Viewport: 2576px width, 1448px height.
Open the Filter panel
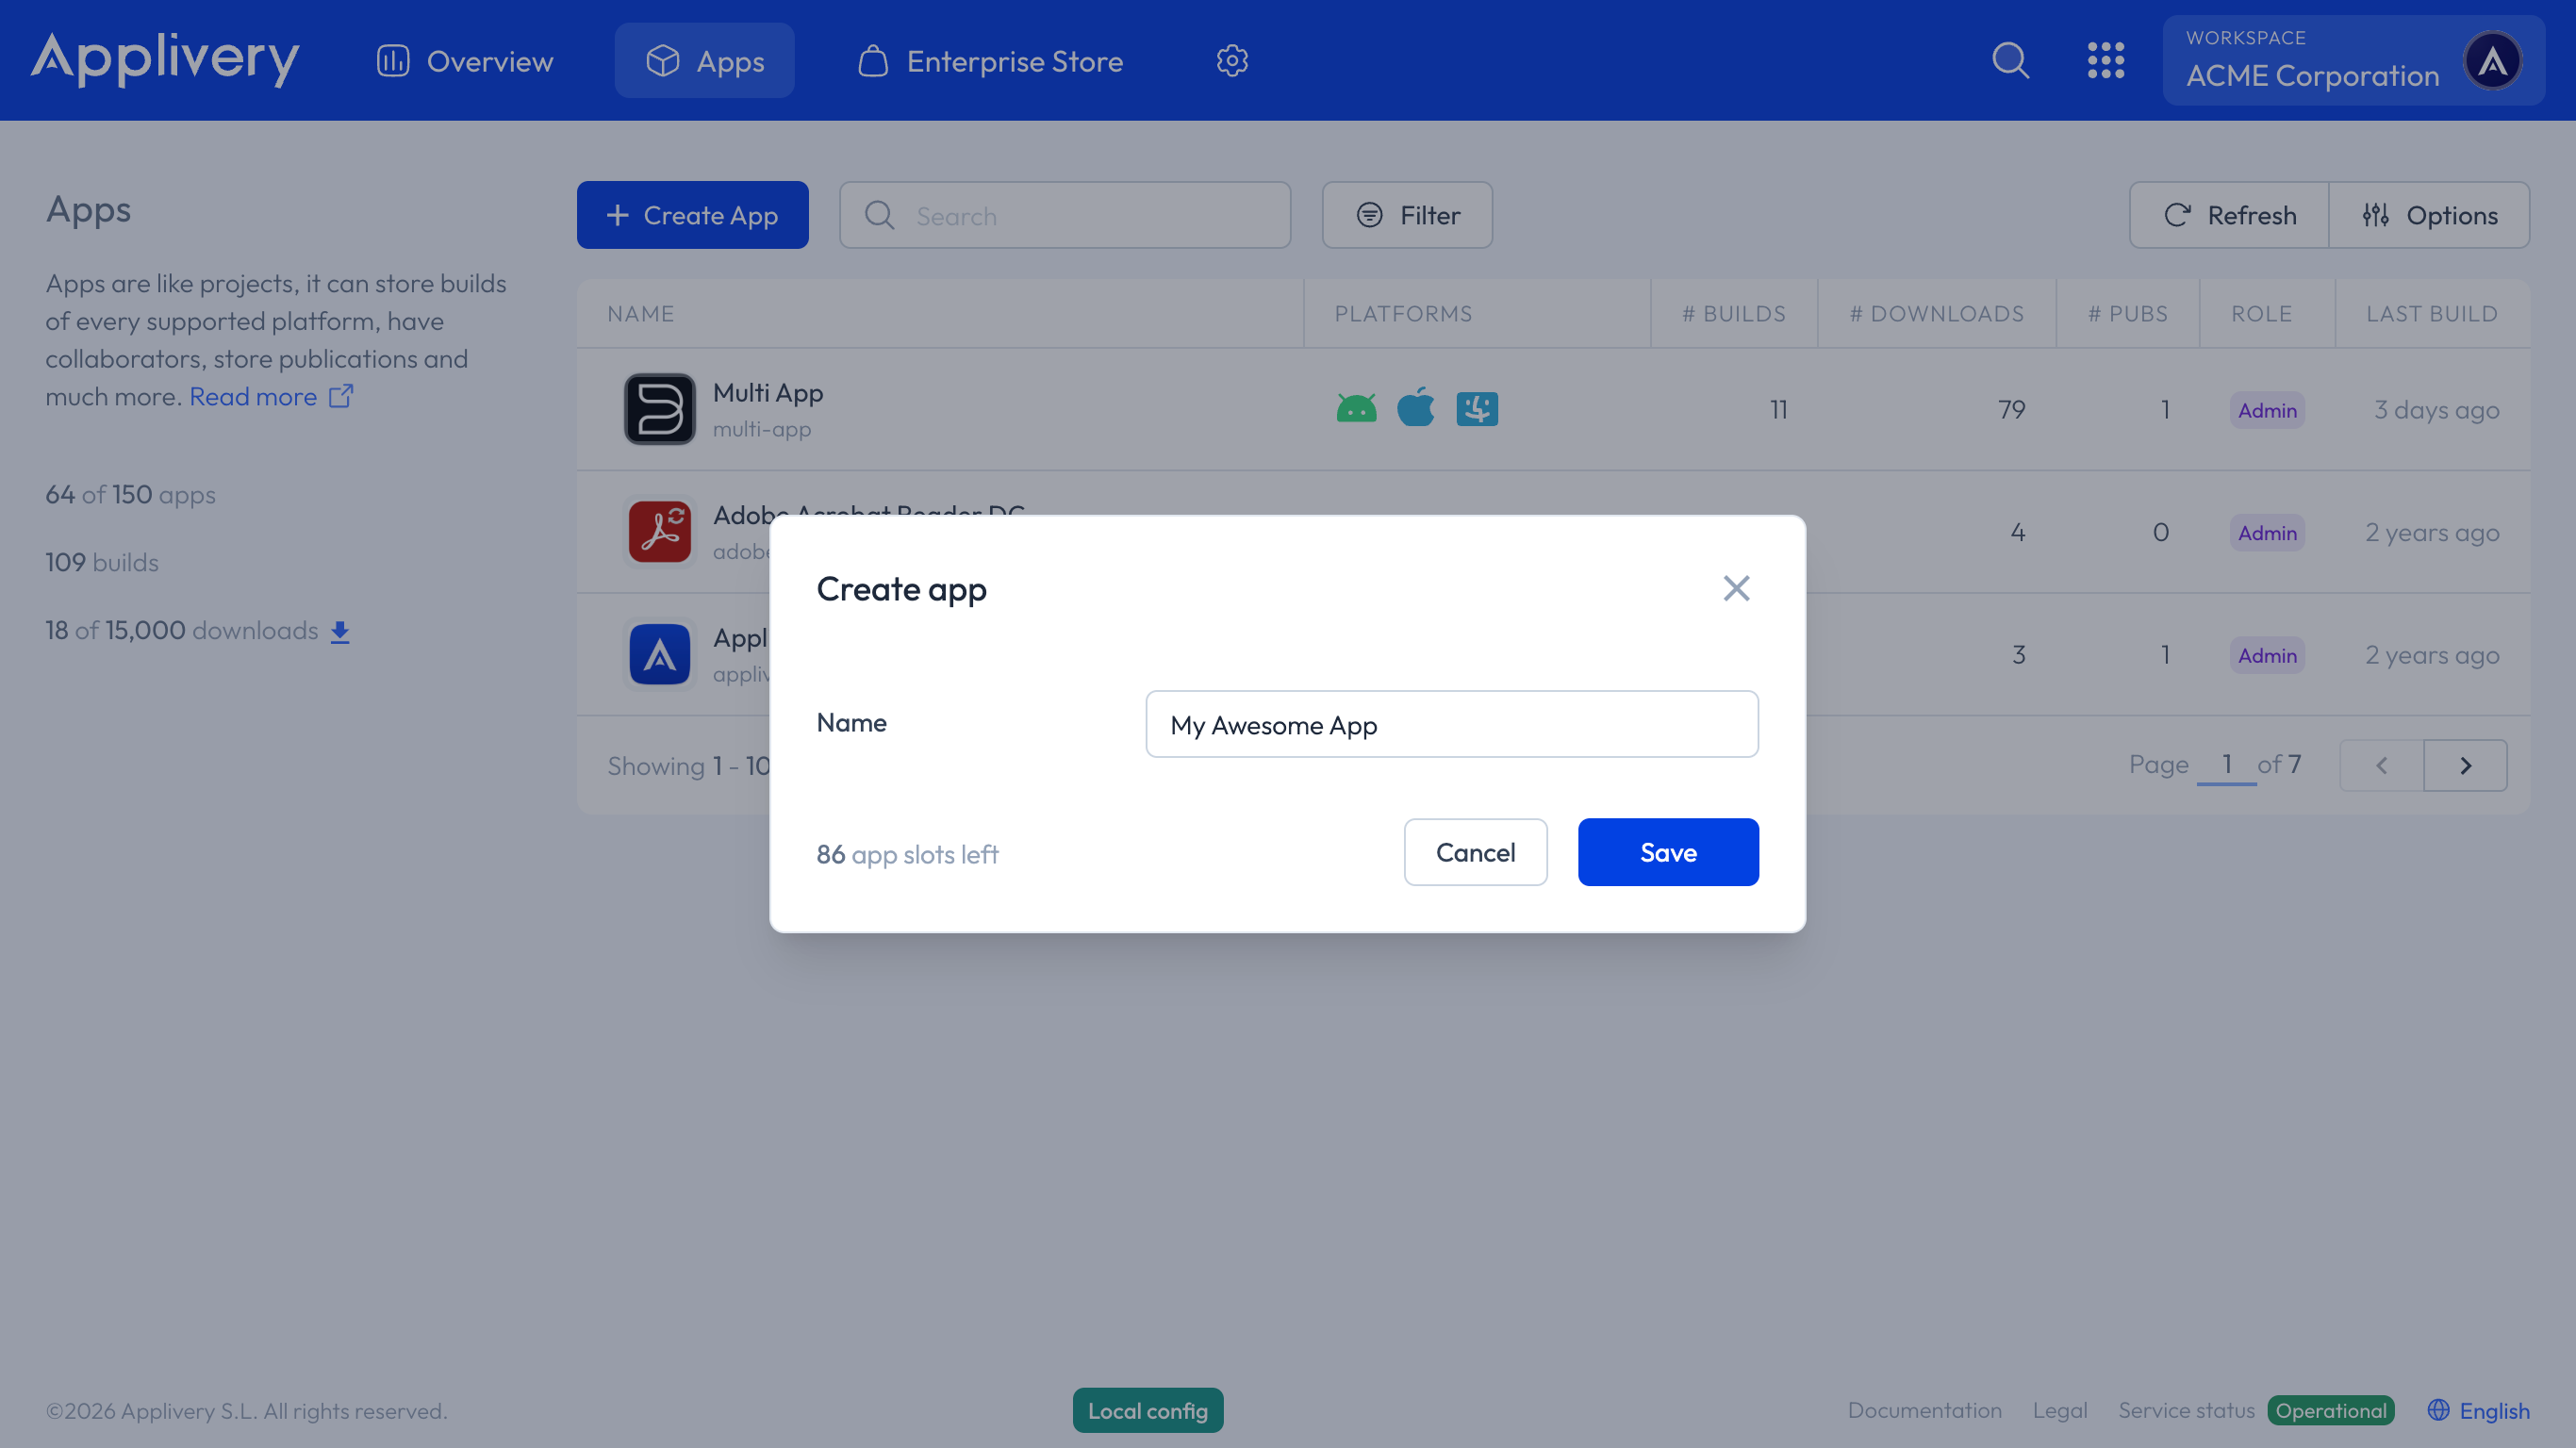tap(1406, 215)
